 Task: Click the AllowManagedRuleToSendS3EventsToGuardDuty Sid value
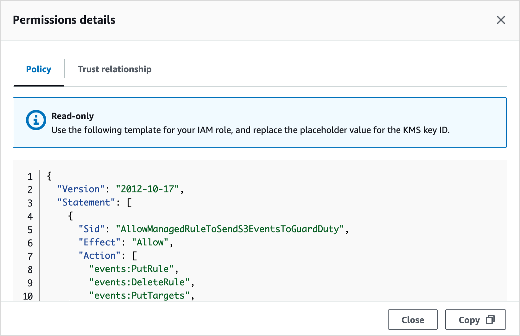230,229
